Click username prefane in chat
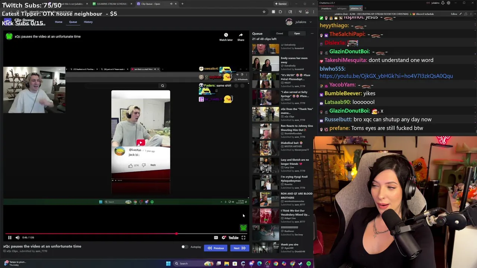This screenshot has height=268, width=477. 339,128
